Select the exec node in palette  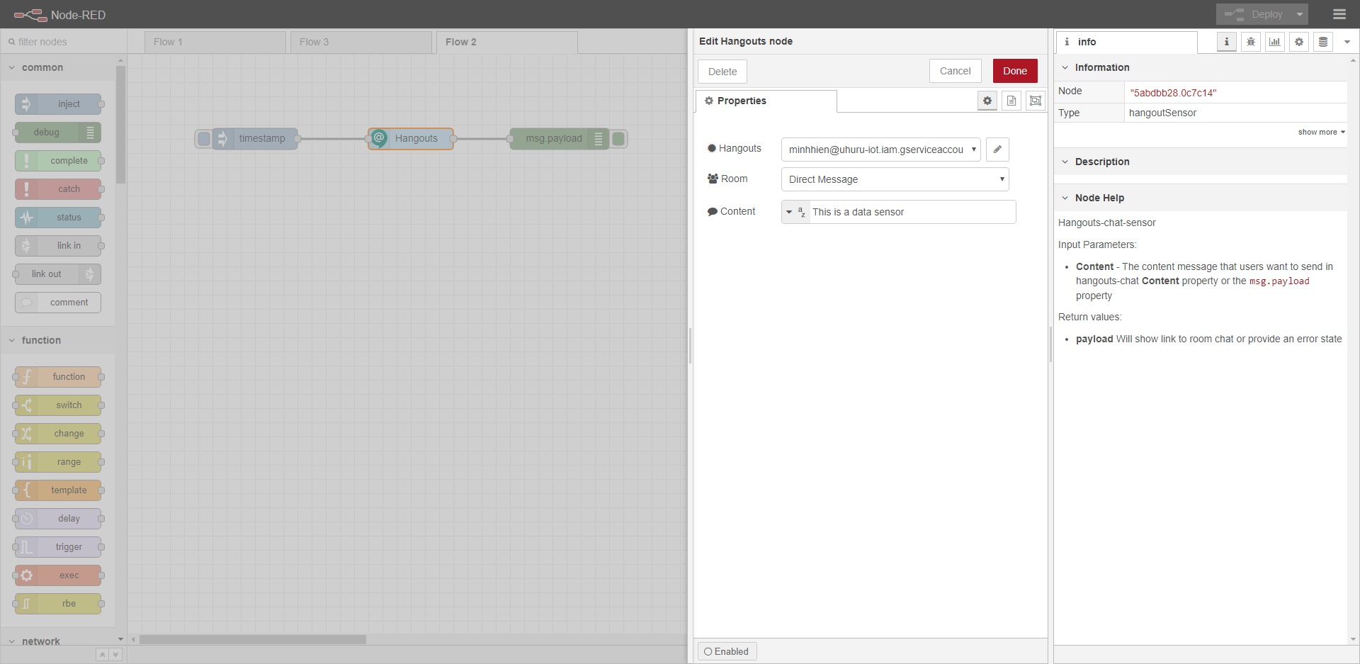coord(58,575)
